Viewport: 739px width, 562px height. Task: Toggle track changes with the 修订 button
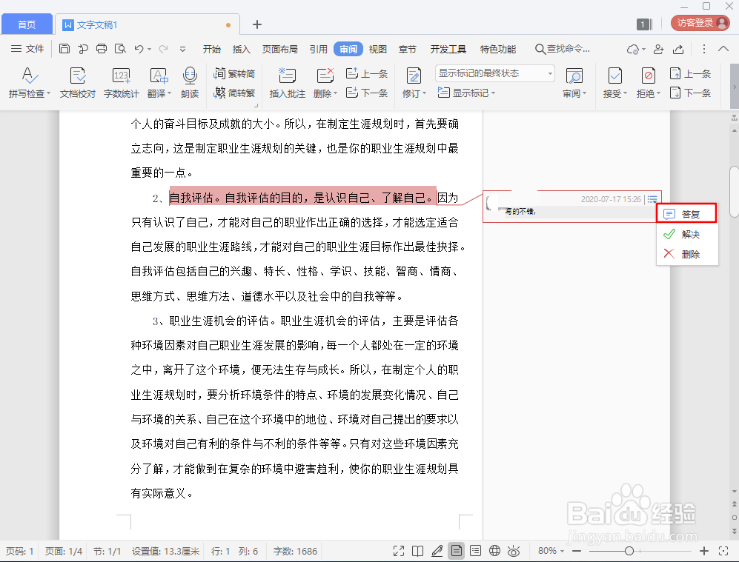click(414, 82)
